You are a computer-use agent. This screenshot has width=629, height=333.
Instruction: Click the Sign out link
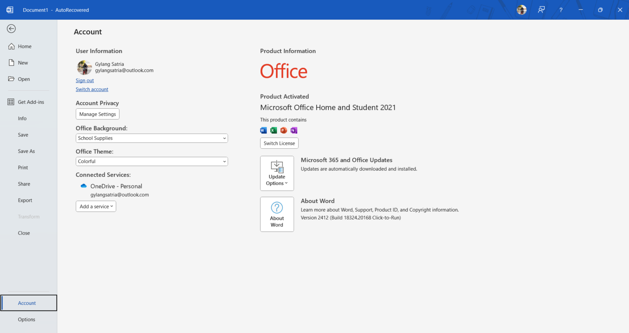[x=84, y=80]
